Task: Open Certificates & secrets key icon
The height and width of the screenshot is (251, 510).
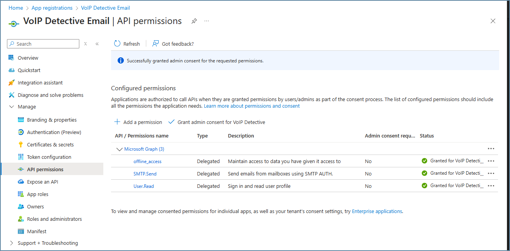Action: point(21,144)
